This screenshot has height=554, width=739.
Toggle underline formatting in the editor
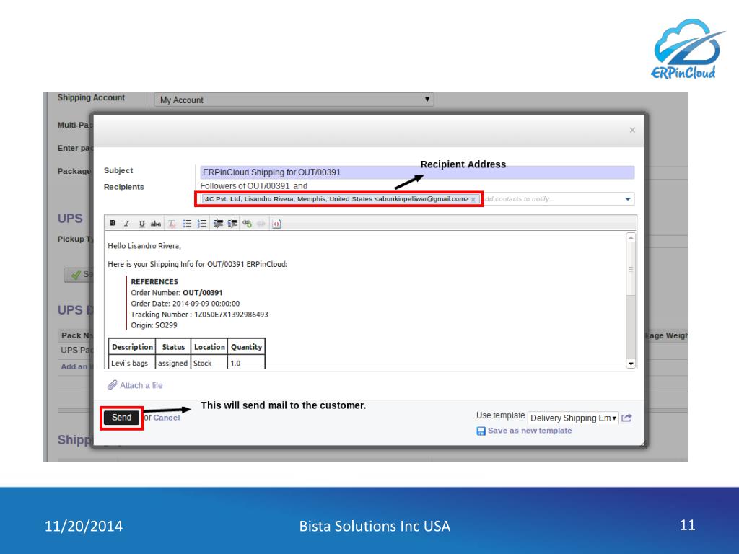[x=141, y=224]
